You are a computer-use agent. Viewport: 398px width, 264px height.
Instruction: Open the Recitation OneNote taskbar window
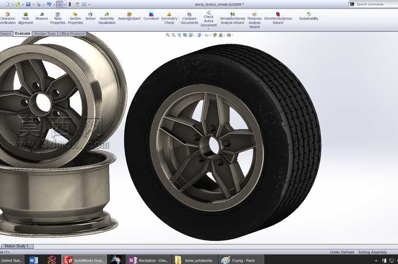coord(148,260)
